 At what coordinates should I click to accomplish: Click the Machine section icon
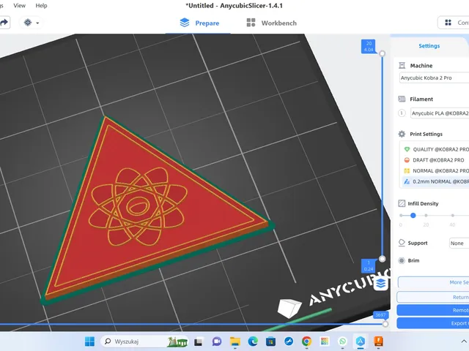click(x=402, y=65)
